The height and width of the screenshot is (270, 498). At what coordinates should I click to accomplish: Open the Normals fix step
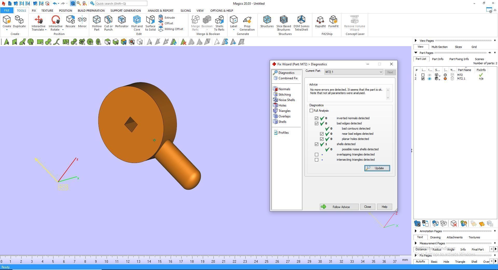coord(282,89)
